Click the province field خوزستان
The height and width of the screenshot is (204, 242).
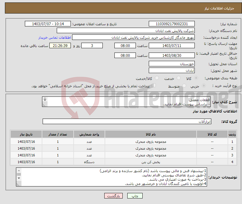172,64
